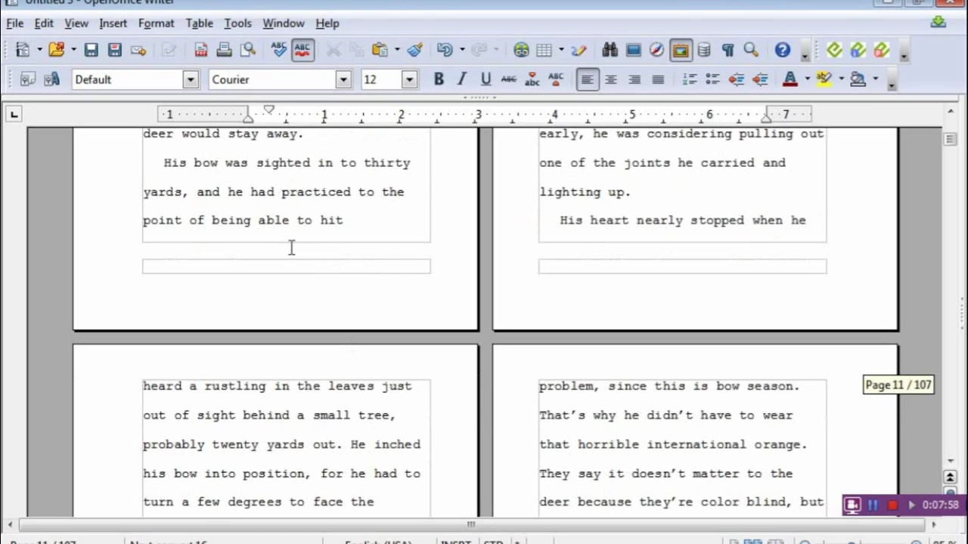
Task: Toggle numbered list
Action: point(690,79)
